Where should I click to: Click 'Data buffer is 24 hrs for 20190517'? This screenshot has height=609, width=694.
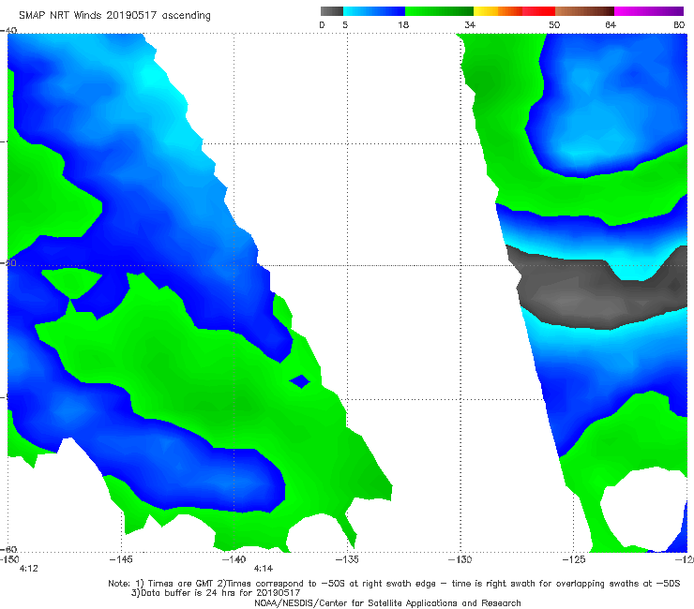point(220,593)
